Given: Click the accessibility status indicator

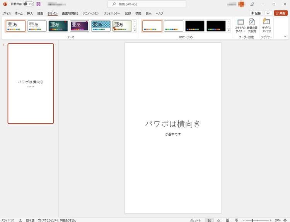Looking at the screenshot, I should pyautogui.click(x=57, y=220).
